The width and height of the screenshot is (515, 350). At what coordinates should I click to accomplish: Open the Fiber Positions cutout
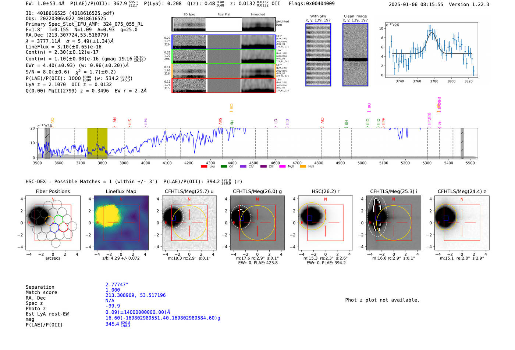(x=53, y=223)
